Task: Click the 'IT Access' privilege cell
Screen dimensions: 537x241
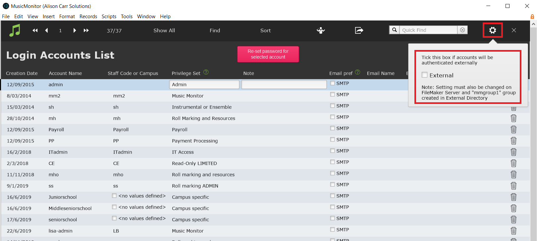Action: coord(183,152)
